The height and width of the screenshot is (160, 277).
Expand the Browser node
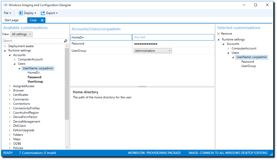[x=10, y=91]
